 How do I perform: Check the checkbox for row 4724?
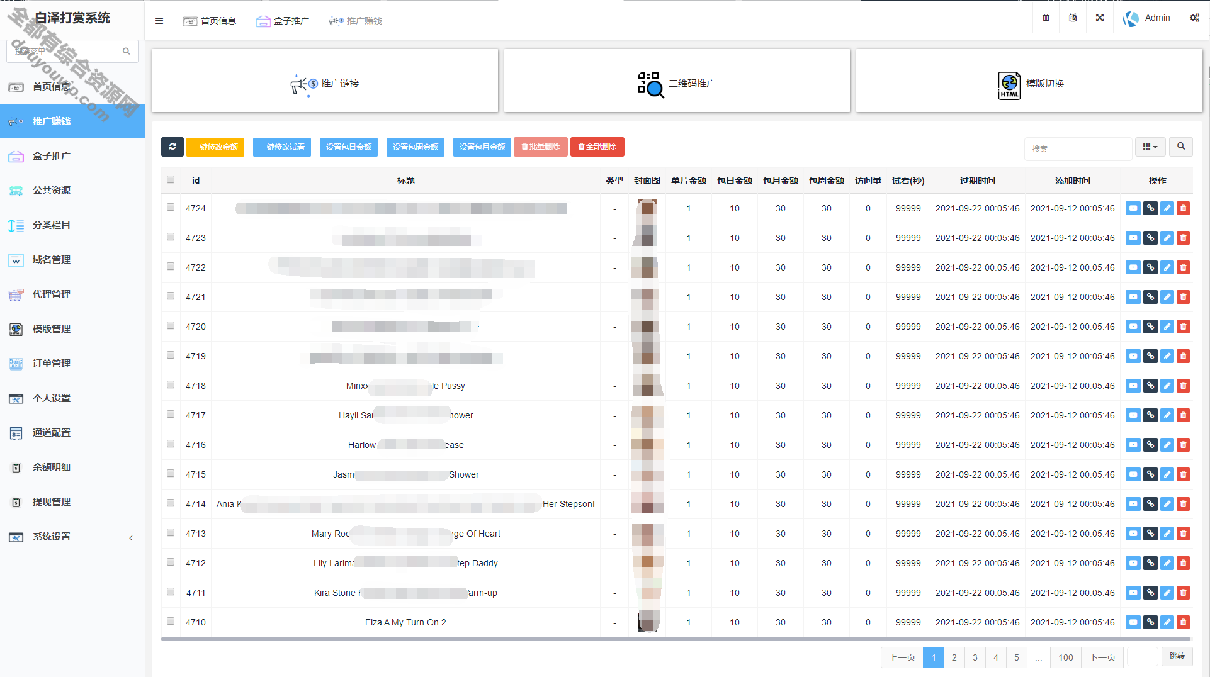point(171,207)
